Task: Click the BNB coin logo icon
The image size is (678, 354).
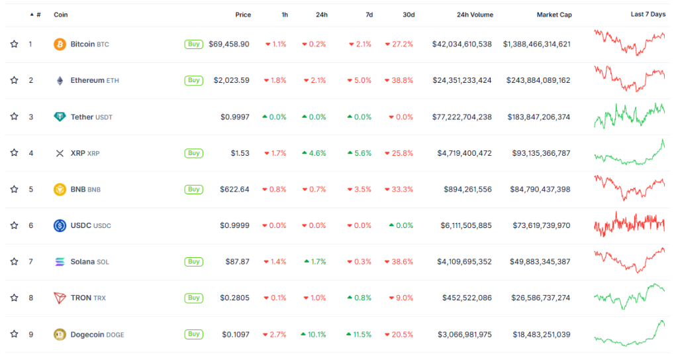Action: 60,190
